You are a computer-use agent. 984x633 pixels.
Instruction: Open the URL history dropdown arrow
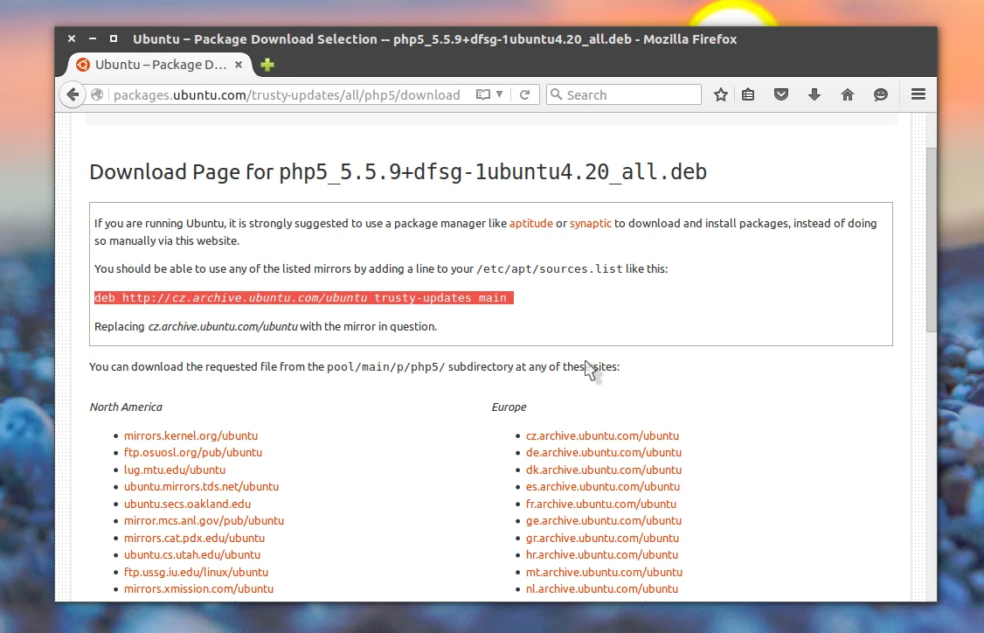tap(500, 94)
